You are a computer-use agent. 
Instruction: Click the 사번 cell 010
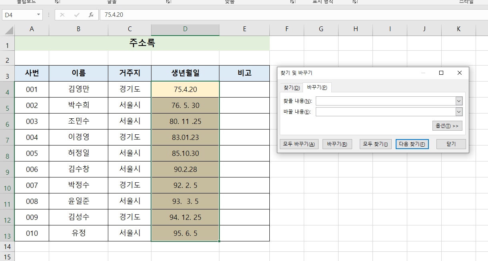tap(32, 233)
